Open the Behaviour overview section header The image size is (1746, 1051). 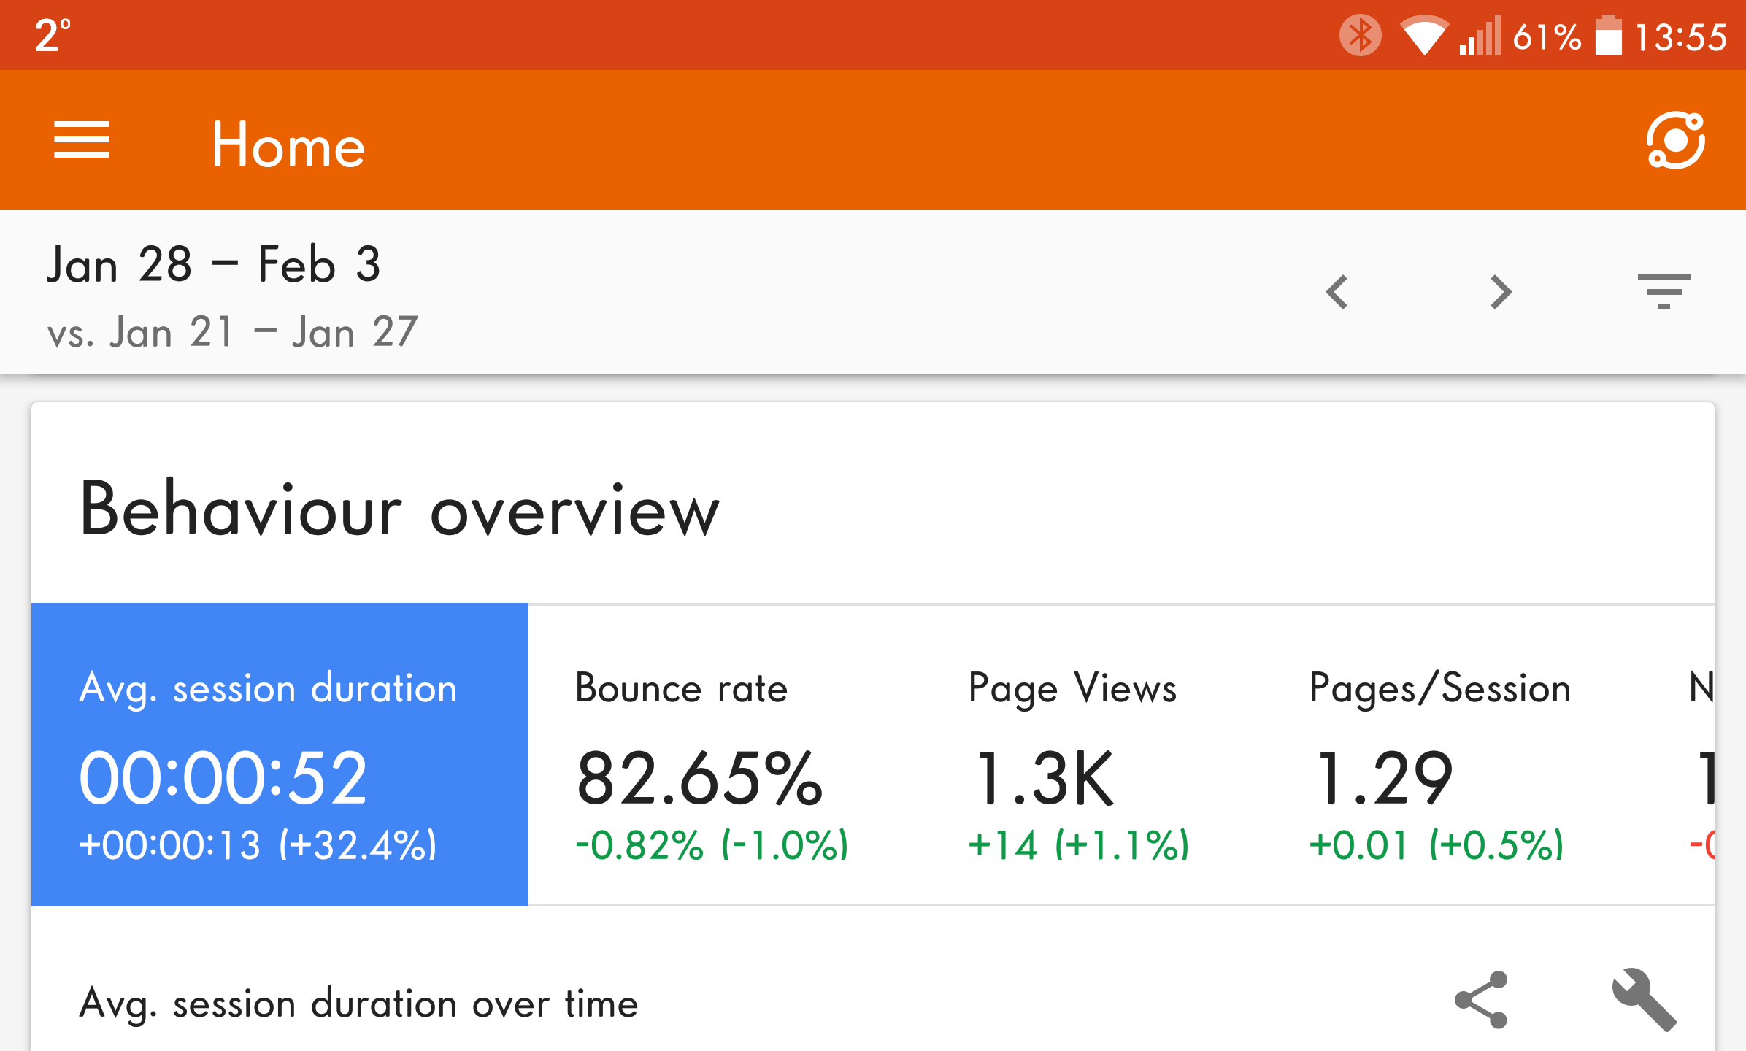400,511
